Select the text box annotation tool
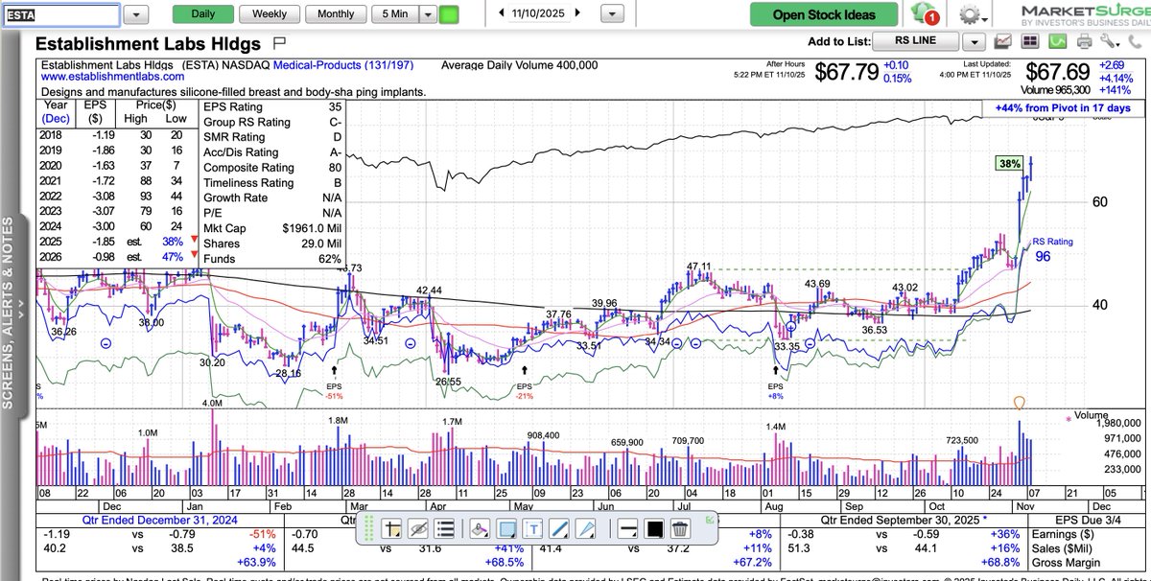This screenshot has height=581, width=1151. point(533,528)
